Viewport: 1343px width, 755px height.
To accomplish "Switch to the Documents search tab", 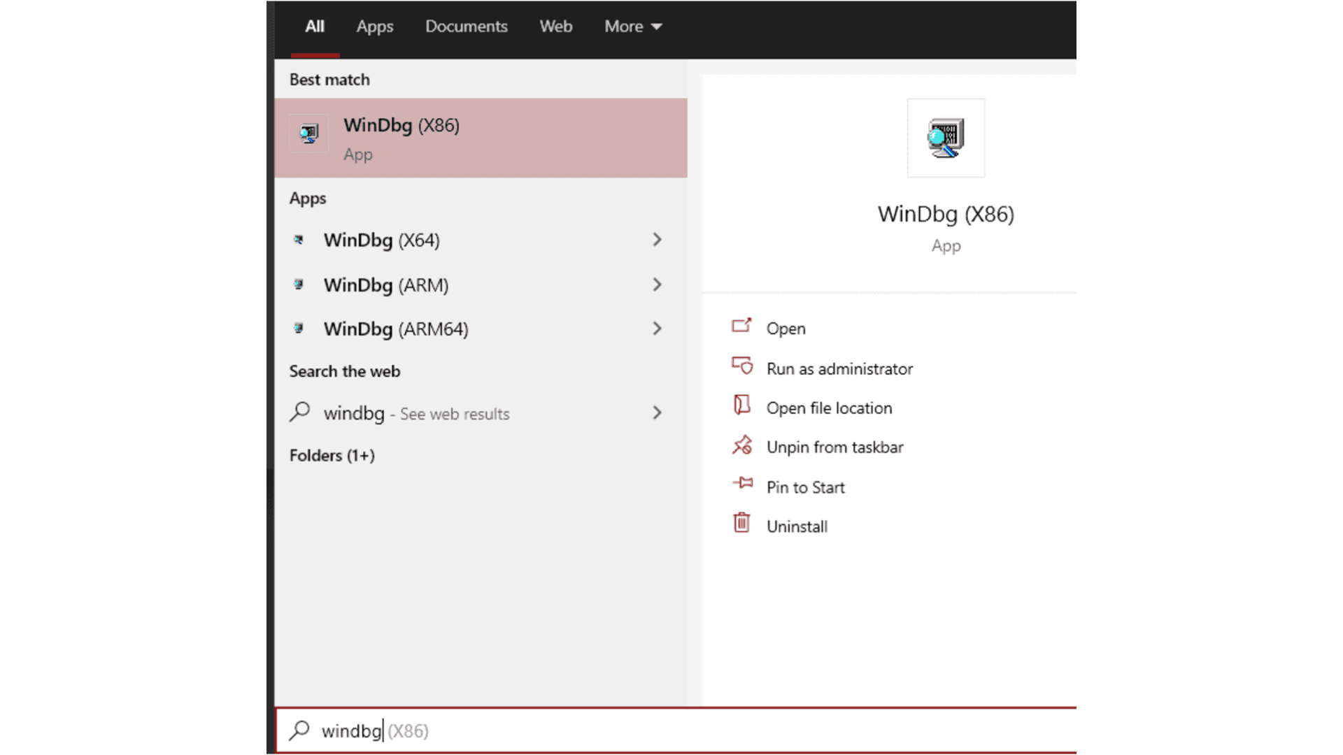I will coord(467,27).
